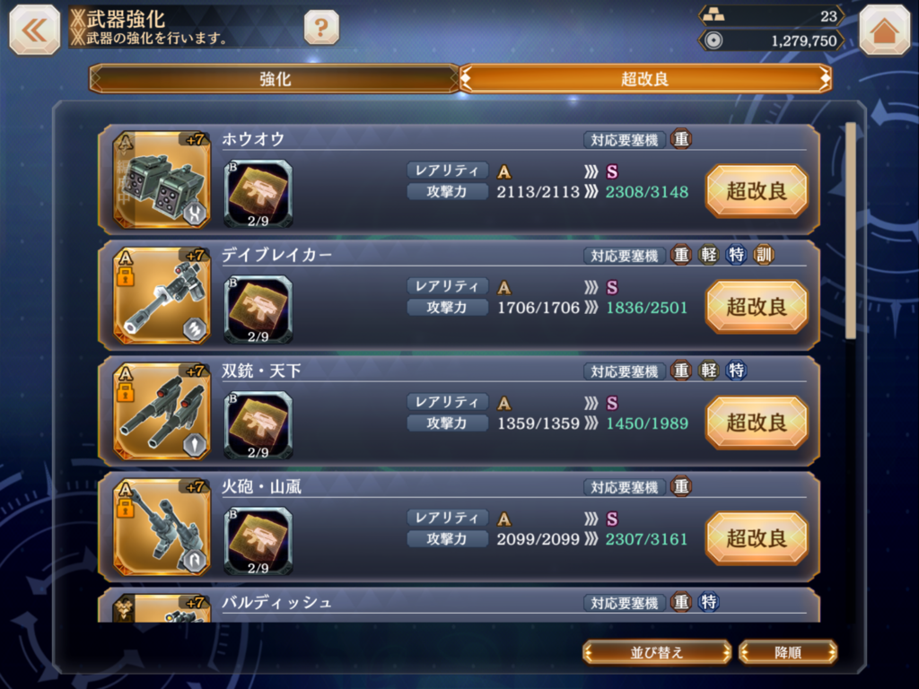
Task: Open the 並び替え sort selector
Action: pyautogui.click(x=657, y=652)
